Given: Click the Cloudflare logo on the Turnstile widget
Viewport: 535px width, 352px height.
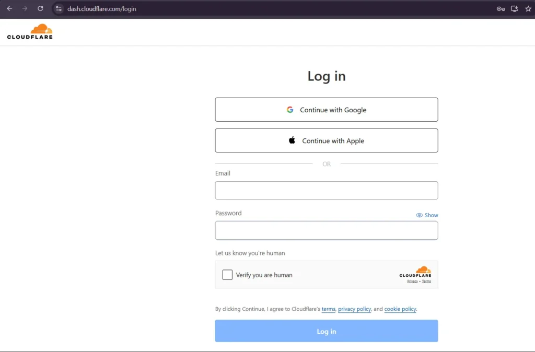Looking at the screenshot, I should click(x=415, y=272).
